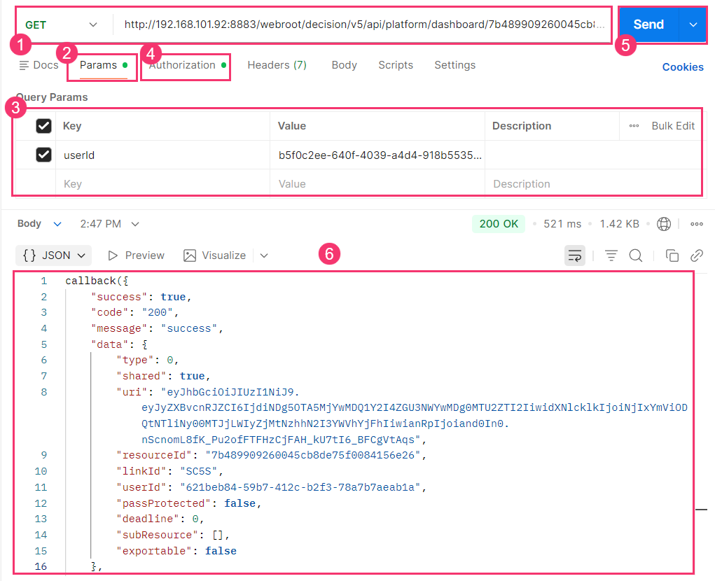Click the "exportable": false line

176,550
